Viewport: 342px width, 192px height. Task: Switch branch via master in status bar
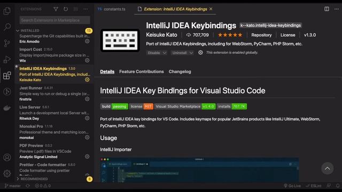coord(13,186)
